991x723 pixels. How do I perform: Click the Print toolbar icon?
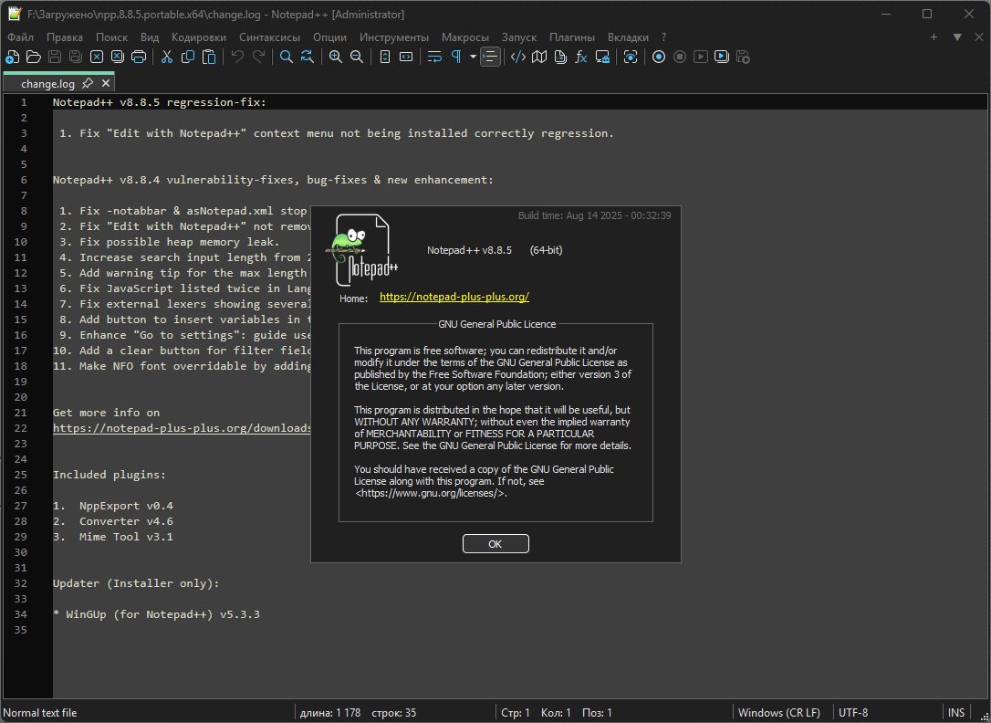[x=139, y=57]
